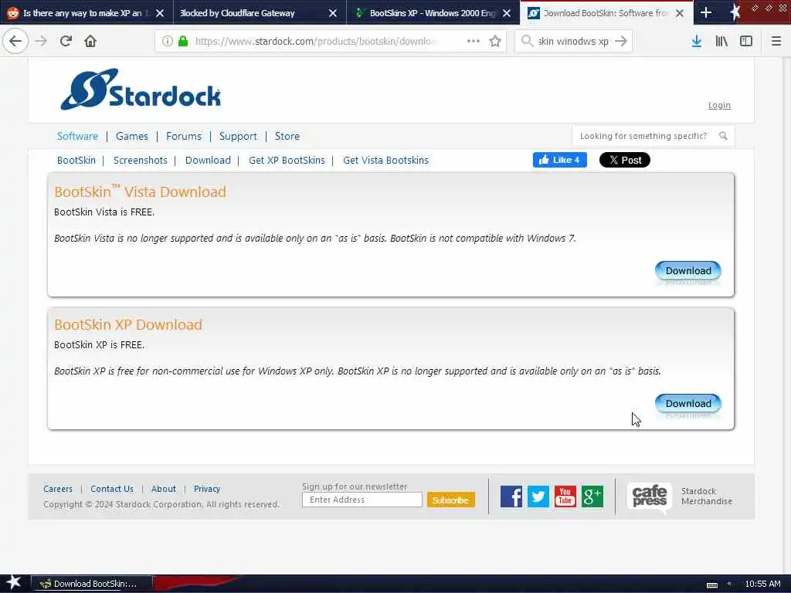The height and width of the screenshot is (593, 791).
Task: Open Stardock Merchandise link
Action: (706, 496)
